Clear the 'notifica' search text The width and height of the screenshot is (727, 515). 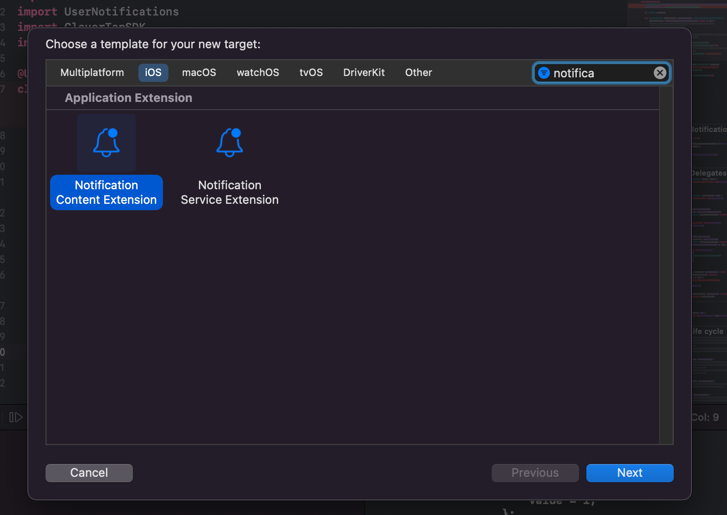[x=660, y=73]
